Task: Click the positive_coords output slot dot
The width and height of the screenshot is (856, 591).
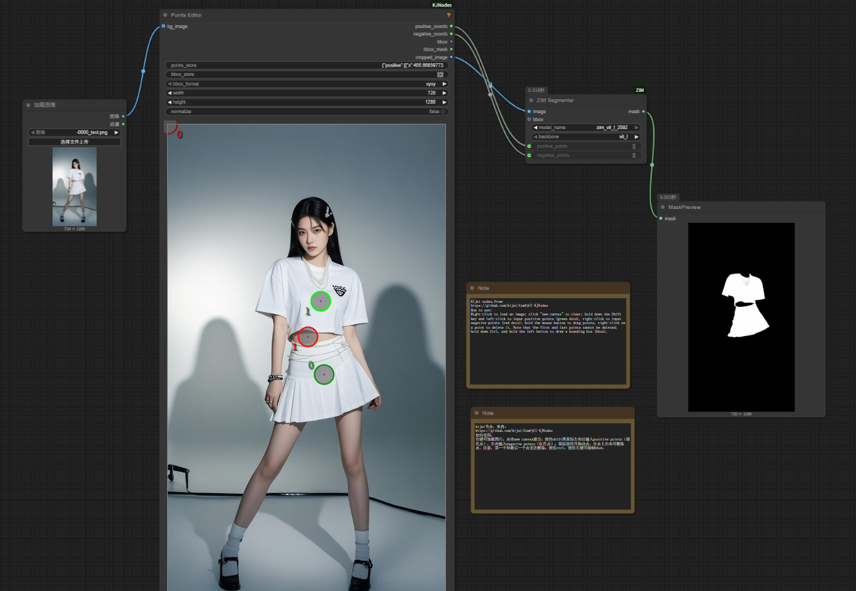Action: coord(451,27)
